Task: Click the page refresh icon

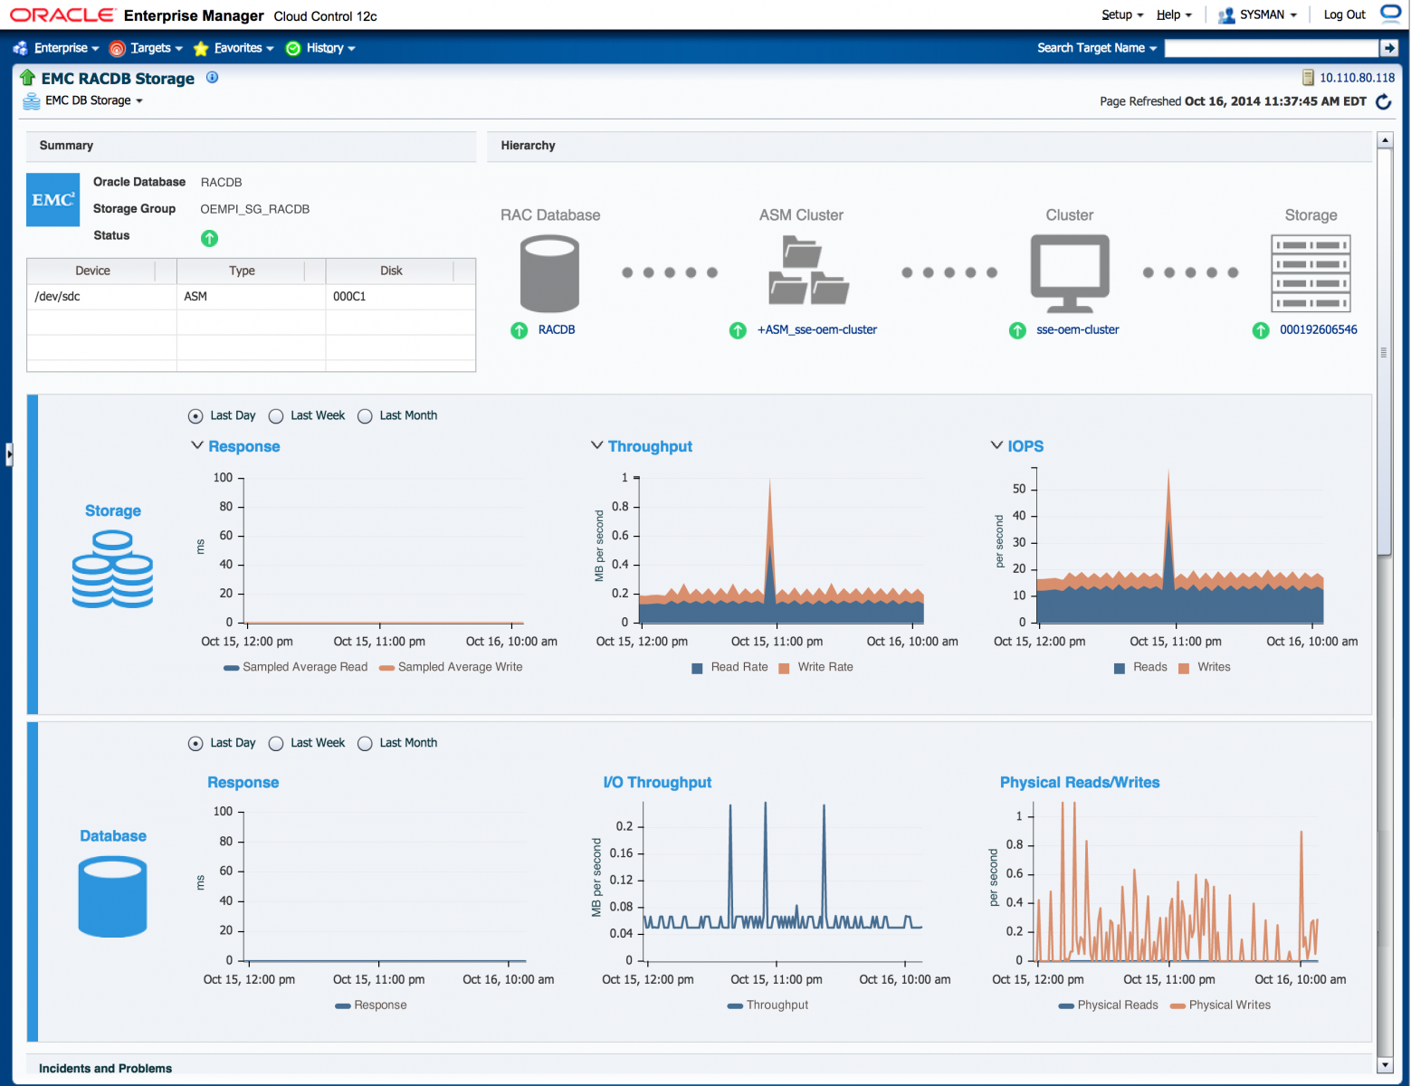Action: 1383,101
